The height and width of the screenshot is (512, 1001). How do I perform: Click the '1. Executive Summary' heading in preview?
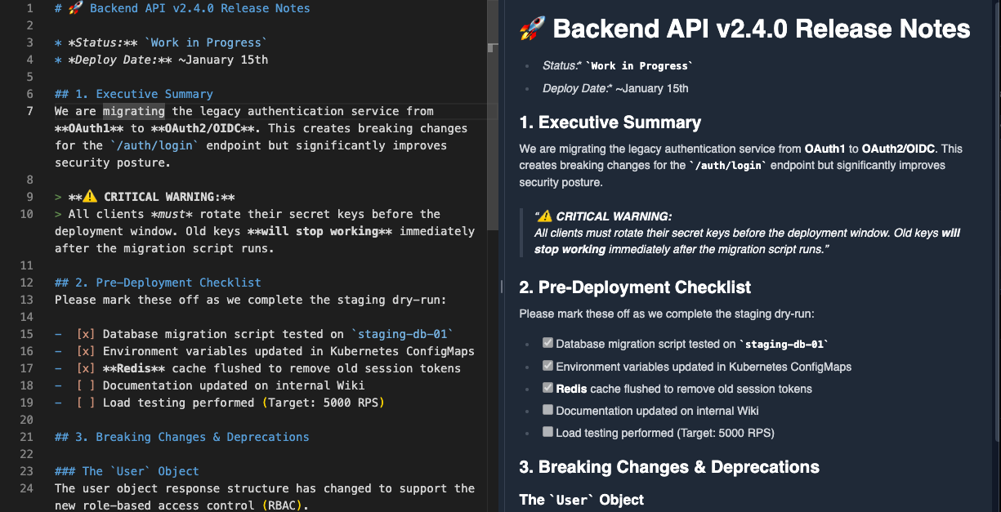pyautogui.click(x=610, y=122)
